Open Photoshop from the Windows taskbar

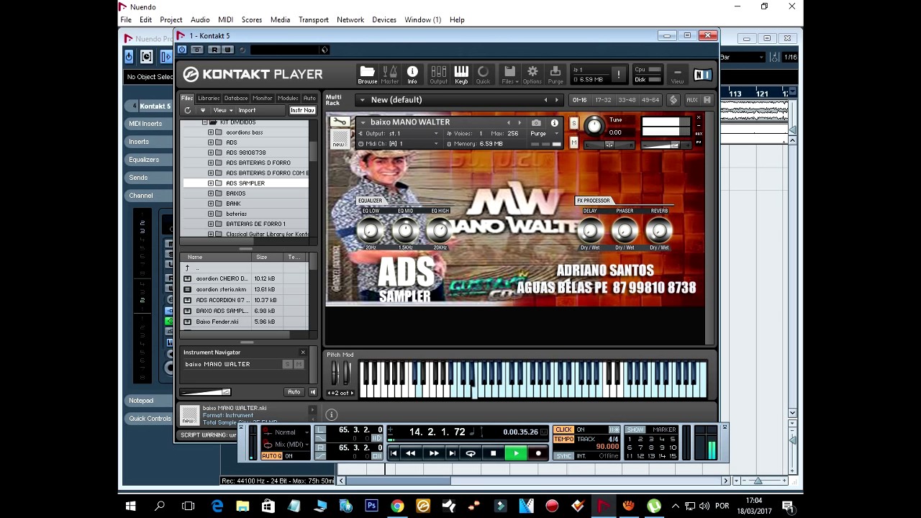tap(371, 506)
